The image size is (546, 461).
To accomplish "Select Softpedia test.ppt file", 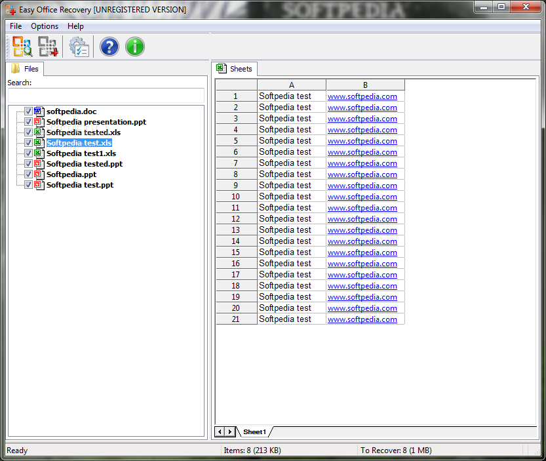I will (x=80, y=185).
